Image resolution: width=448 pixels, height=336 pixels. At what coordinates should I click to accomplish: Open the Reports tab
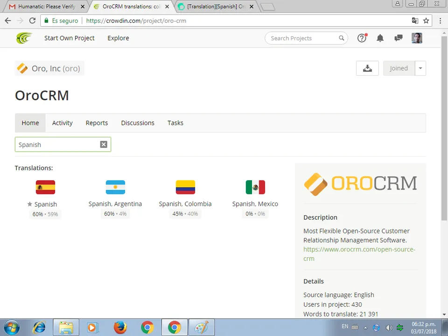click(97, 123)
